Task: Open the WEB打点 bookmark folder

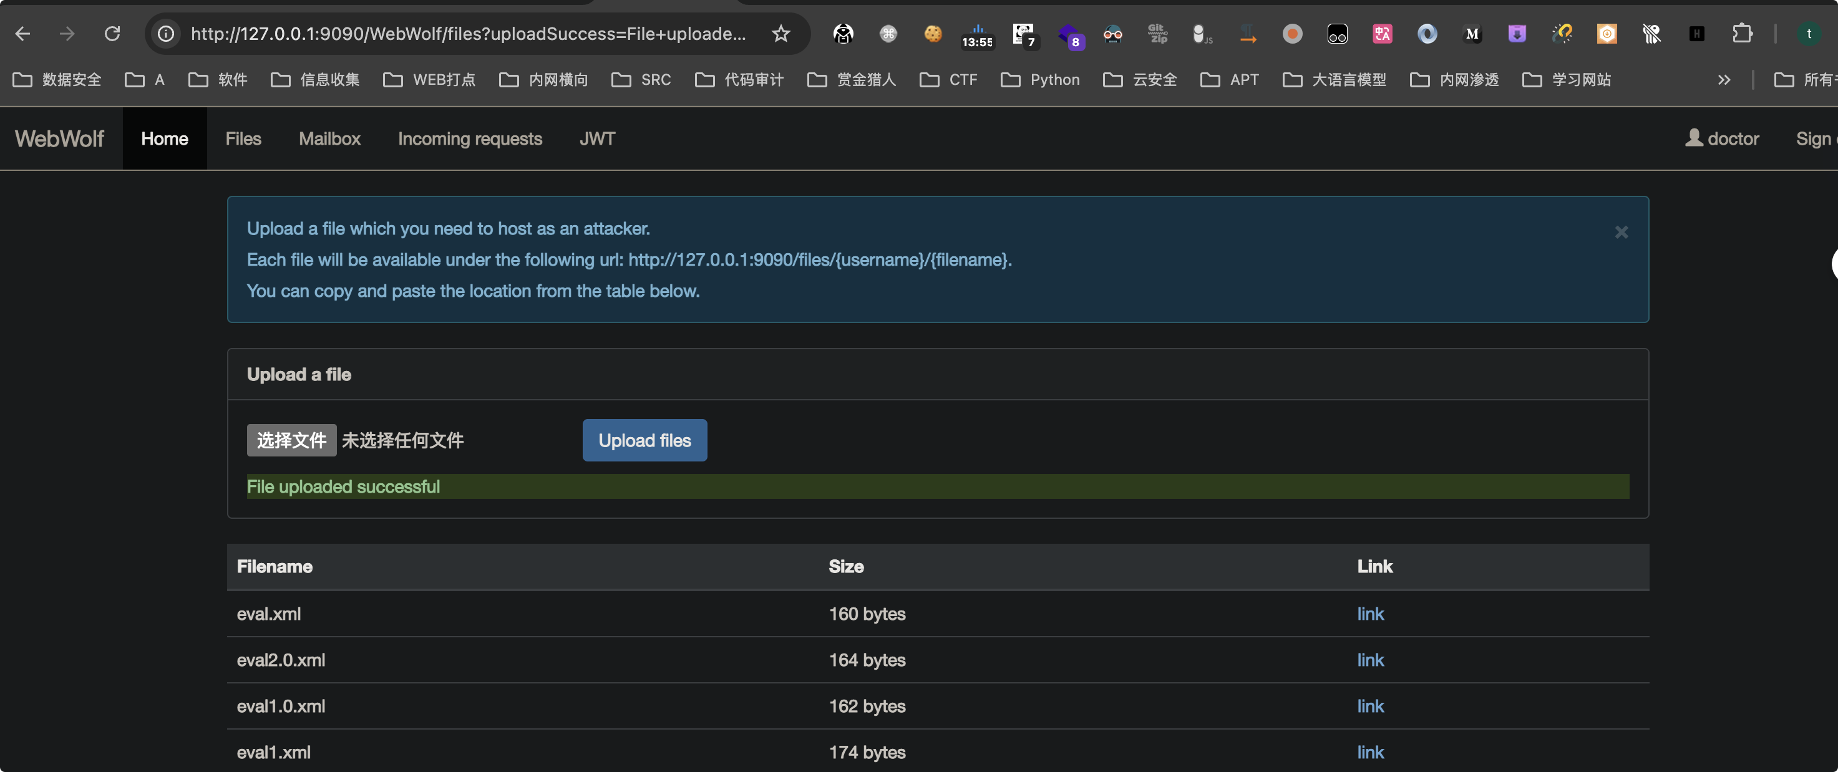Action: tap(429, 80)
